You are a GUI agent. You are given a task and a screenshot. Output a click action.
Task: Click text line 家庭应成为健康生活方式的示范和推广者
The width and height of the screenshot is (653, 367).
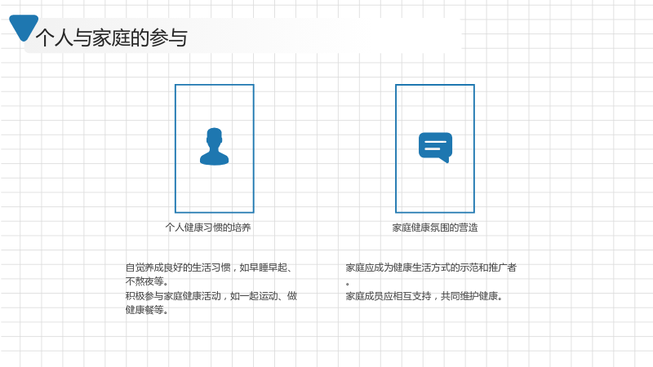coord(431,268)
